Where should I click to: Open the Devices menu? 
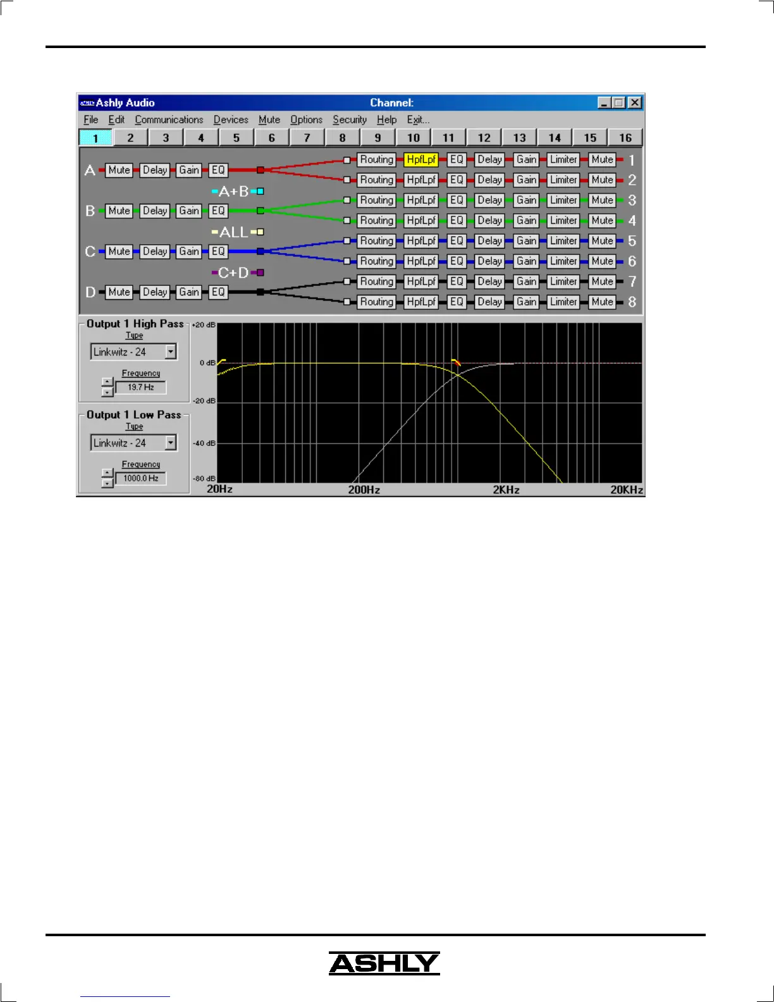tap(231, 120)
